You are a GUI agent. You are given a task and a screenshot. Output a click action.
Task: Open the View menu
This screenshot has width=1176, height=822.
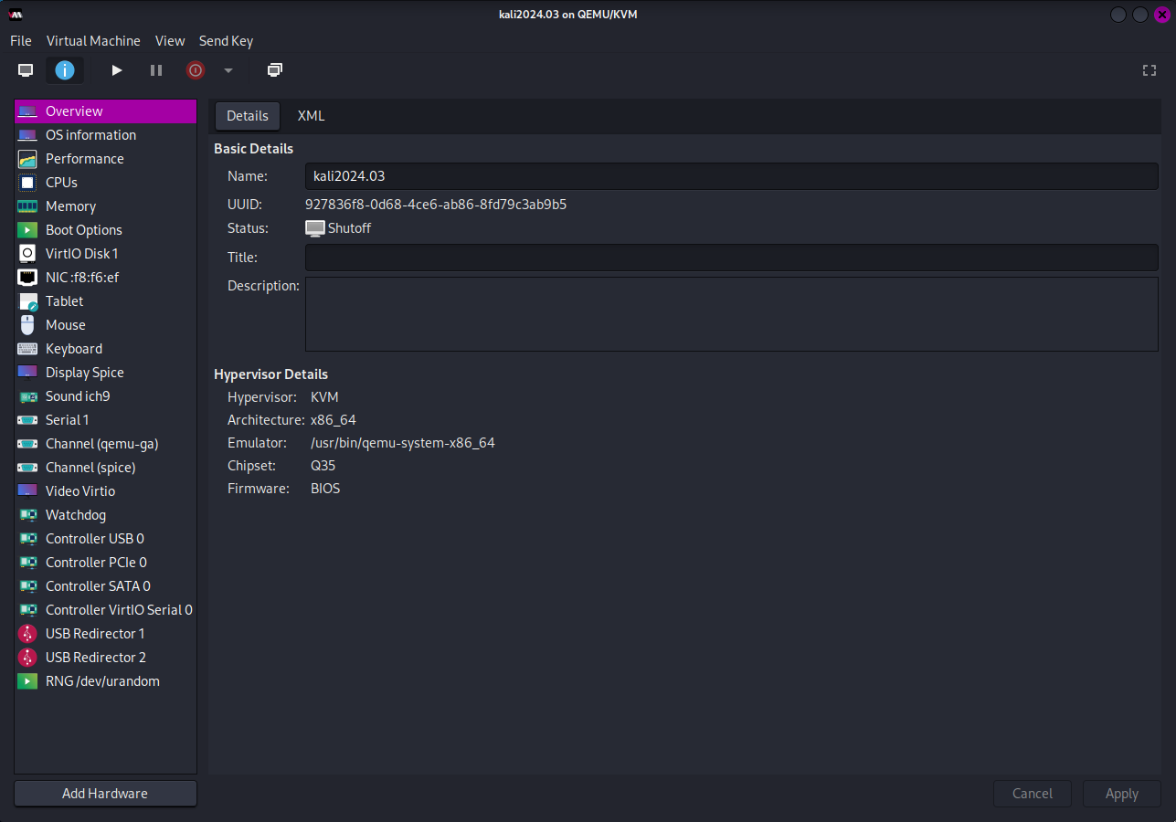tap(170, 41)
